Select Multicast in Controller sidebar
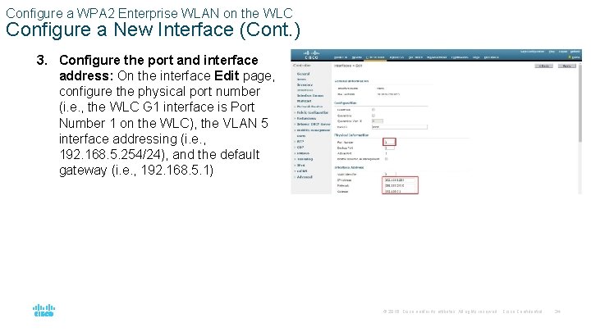The width and height of the screenshot is (591, 332). click(x=304, y=101)
